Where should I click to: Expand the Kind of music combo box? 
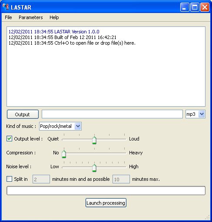coord(60,126)
